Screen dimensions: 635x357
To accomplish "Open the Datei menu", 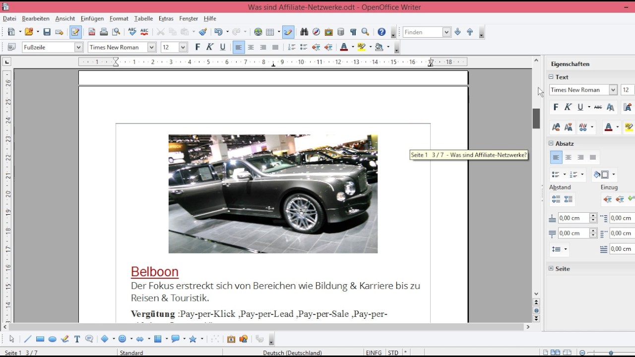I will click(x=9, y=18).
